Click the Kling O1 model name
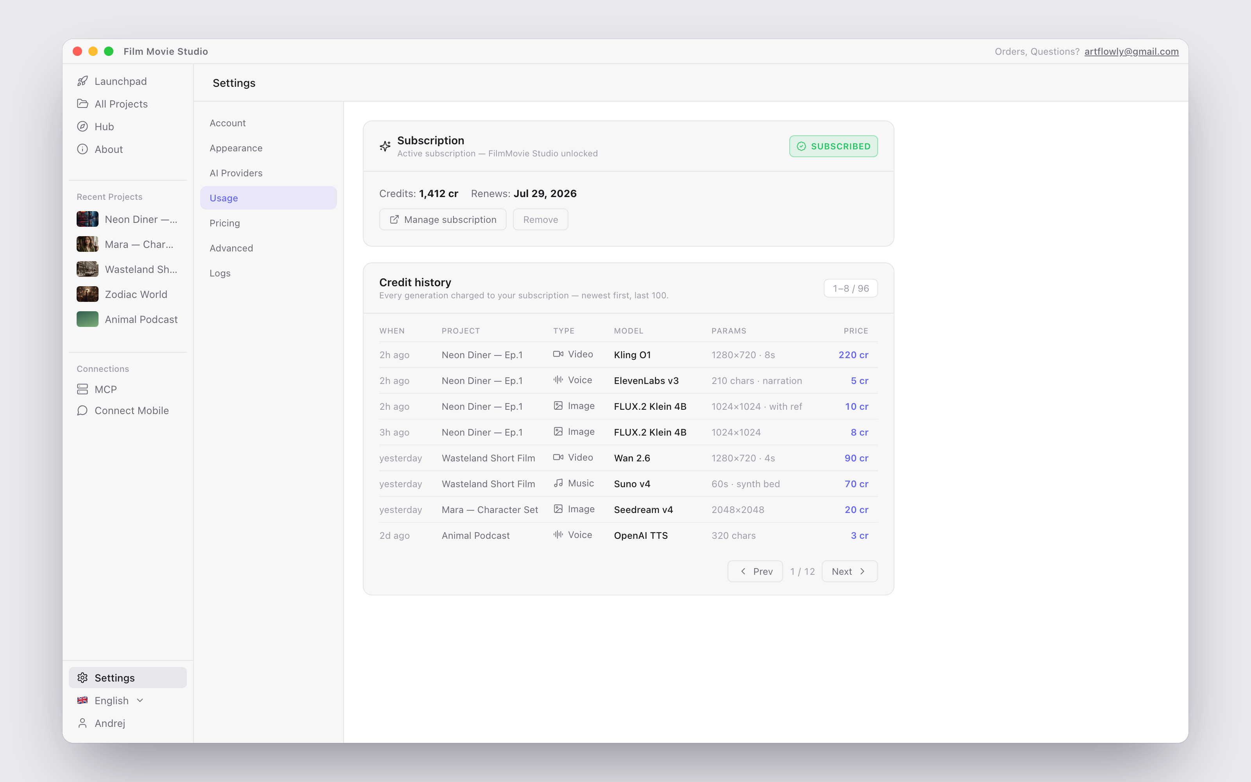Viewport: 1251px width, 782px height. pos(632,355)
